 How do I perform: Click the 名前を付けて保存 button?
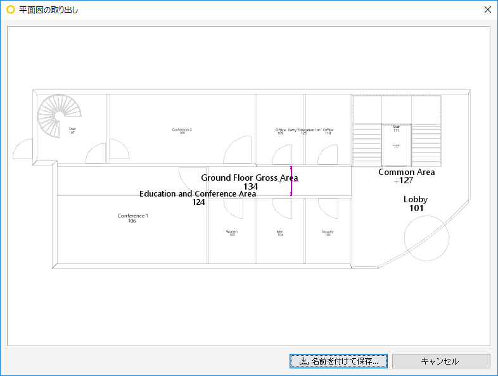(338, 361)
